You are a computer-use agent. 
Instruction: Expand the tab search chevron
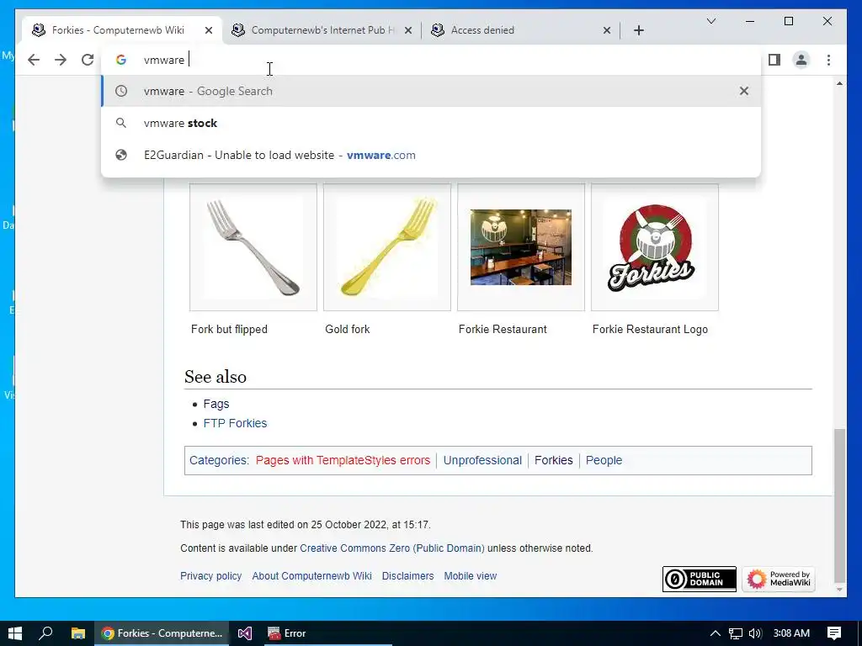(710, 21)
